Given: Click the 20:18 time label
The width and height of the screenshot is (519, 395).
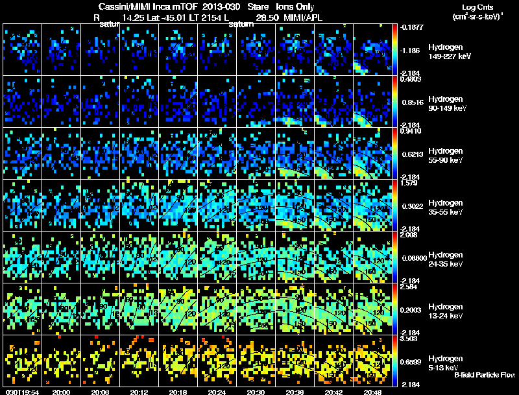Looking at the screenshot, I should pyautogui.click(x=178, y=392).
